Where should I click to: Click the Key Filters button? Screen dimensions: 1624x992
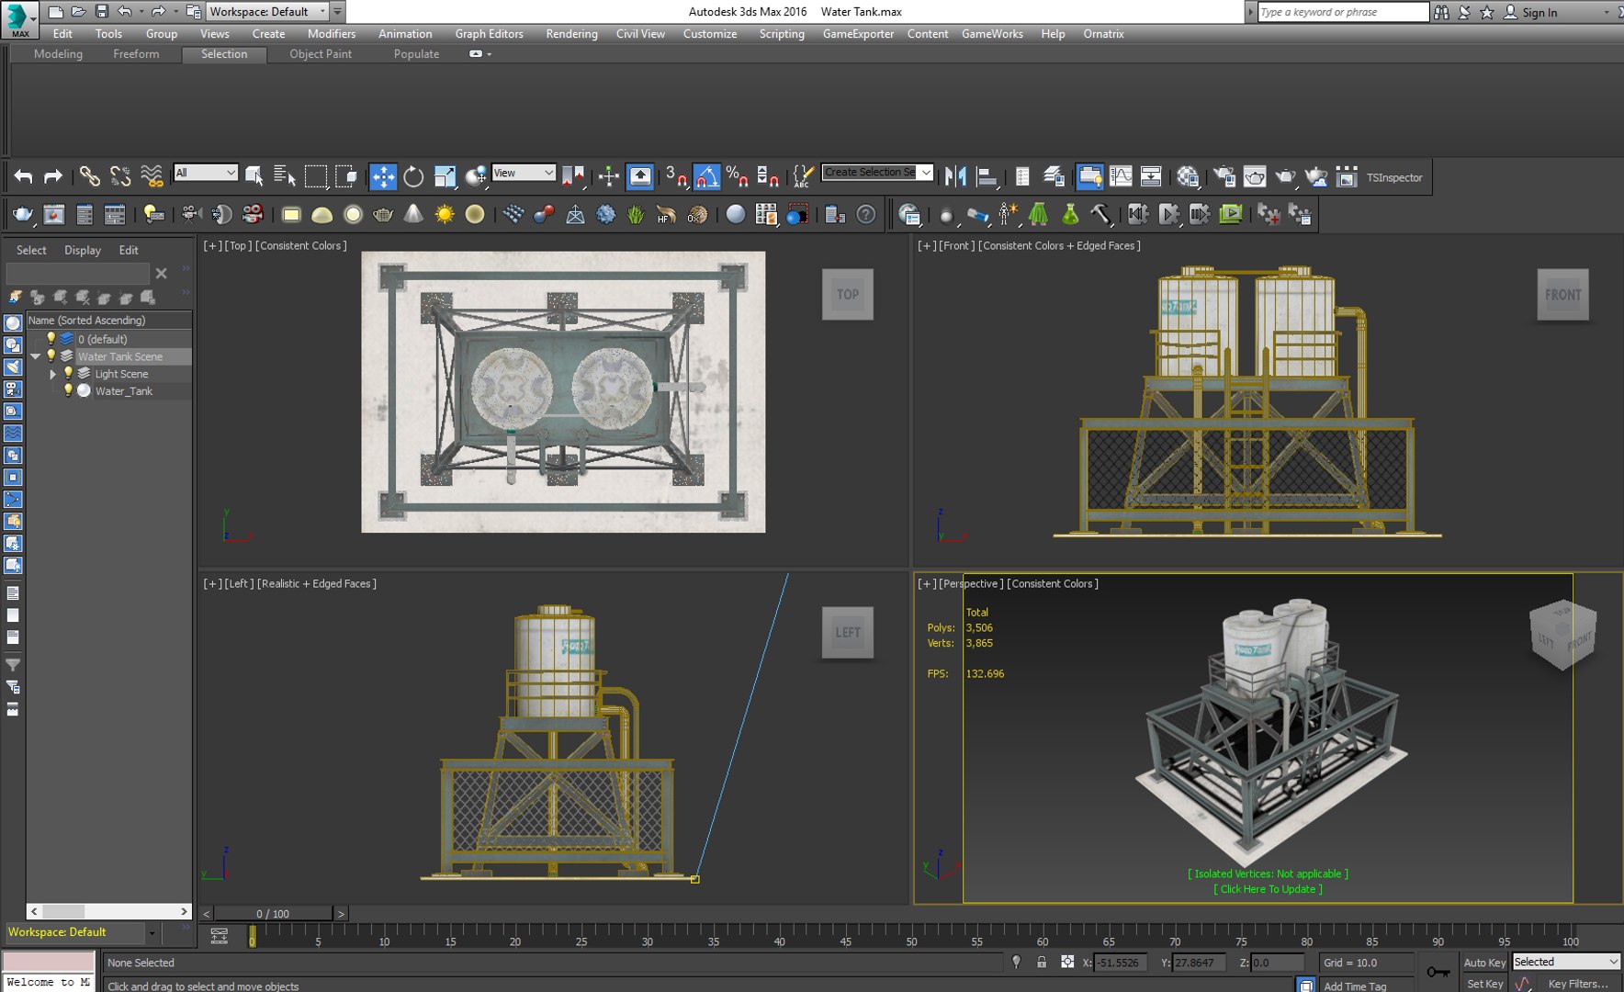(1578, 984)
